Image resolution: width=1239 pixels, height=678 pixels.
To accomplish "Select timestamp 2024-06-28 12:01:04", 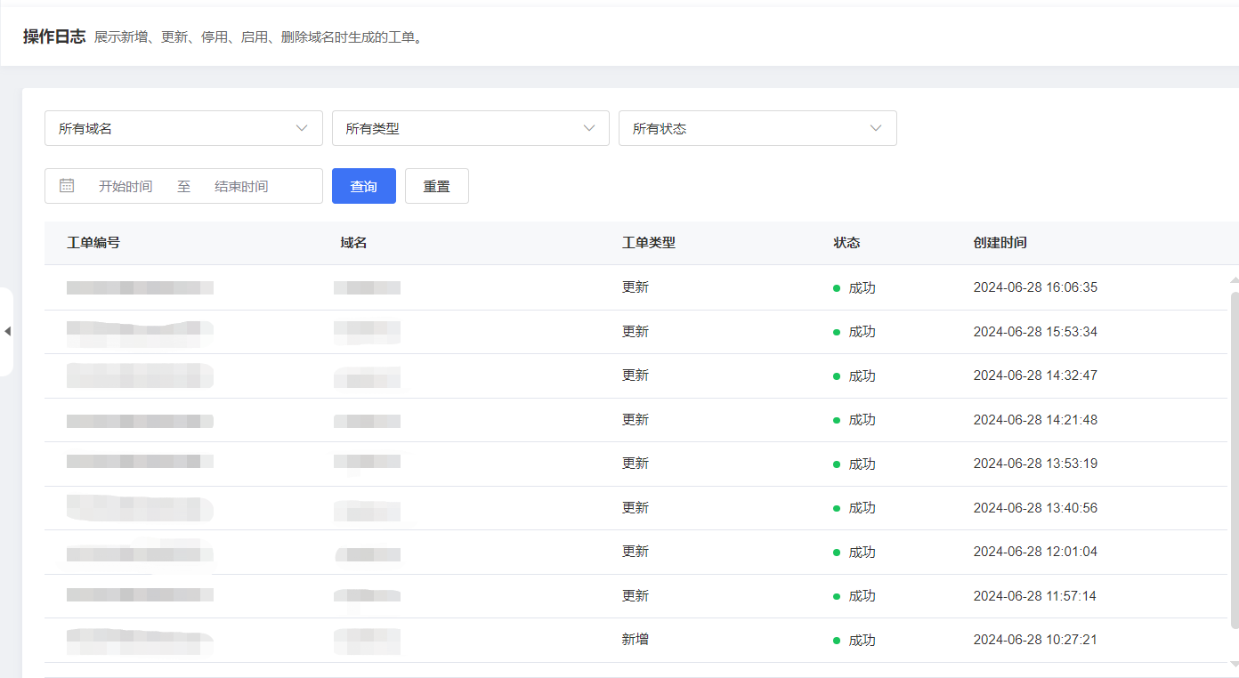I will point(1035,552).
